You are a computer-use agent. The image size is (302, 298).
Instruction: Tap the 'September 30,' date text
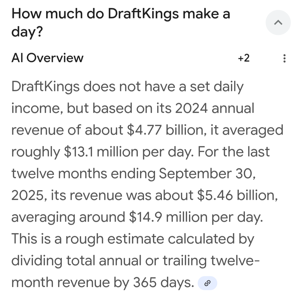(x=207, y=174)
